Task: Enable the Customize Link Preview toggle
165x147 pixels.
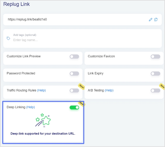Action: point(74,56)
